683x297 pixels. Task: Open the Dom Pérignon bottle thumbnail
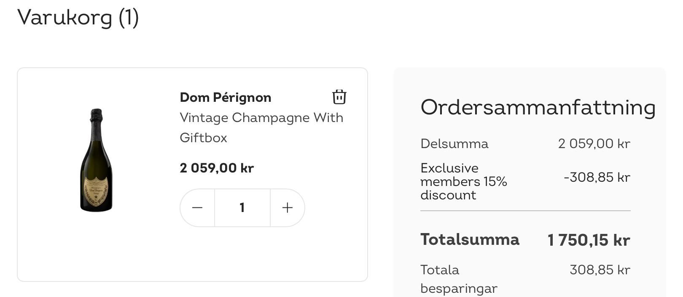point(97,160)
